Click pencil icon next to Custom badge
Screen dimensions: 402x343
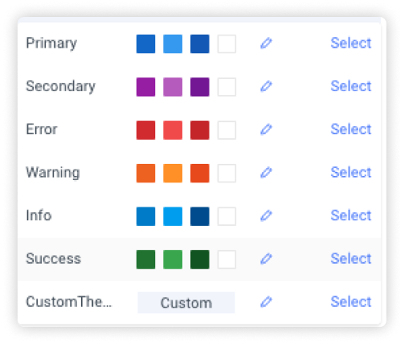266,302
